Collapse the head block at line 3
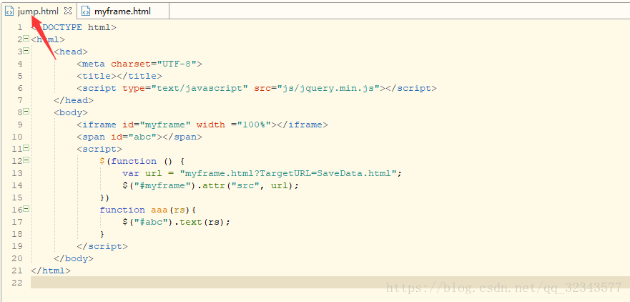Viewport: 630px width, 302px height. 26,51
